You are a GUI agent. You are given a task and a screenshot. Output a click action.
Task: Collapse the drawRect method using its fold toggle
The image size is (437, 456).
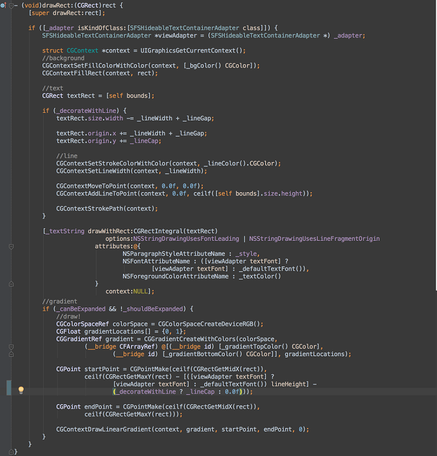(x=14, y=5)
